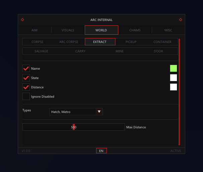This screenshot has height=172, width=203.
Task: Switch to the MINE sub-tab
Action: click(x=120, y=51)
